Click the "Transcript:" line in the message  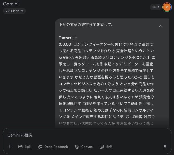[x=68, y=38]
